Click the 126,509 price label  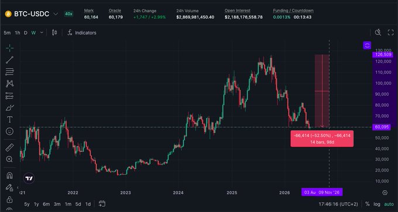[x=383, y=54]
